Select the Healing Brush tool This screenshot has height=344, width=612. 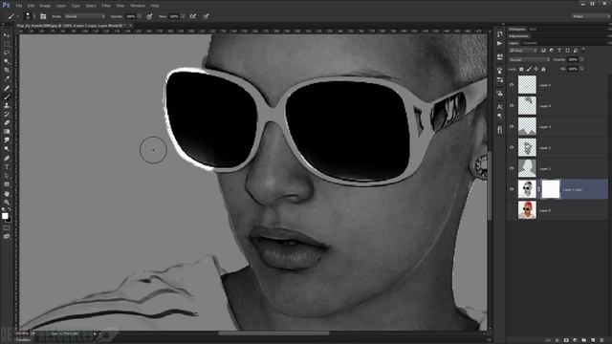click(7, 88)
